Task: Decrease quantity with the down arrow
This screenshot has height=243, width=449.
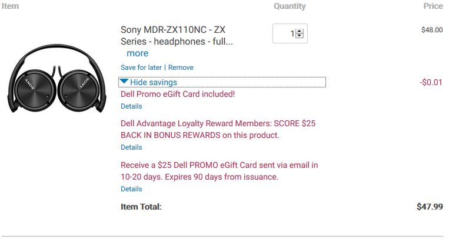Action: [x=299, y=36]
